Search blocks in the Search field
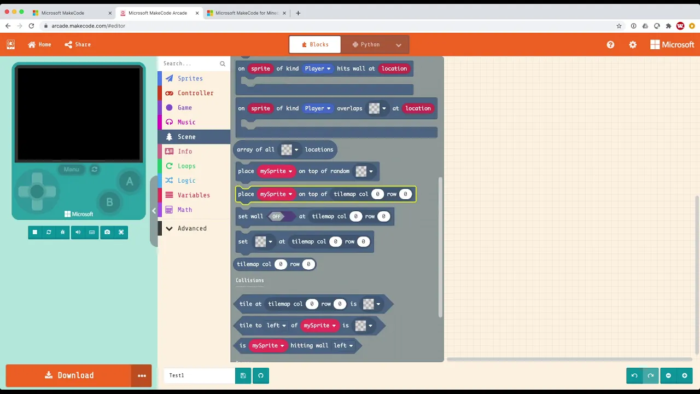The image size is (700, 394). pos(190,63)
